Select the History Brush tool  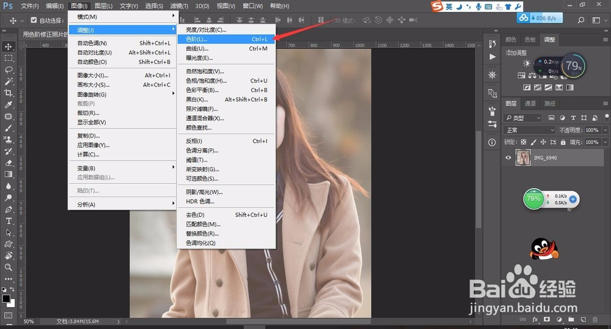[8, 151]
